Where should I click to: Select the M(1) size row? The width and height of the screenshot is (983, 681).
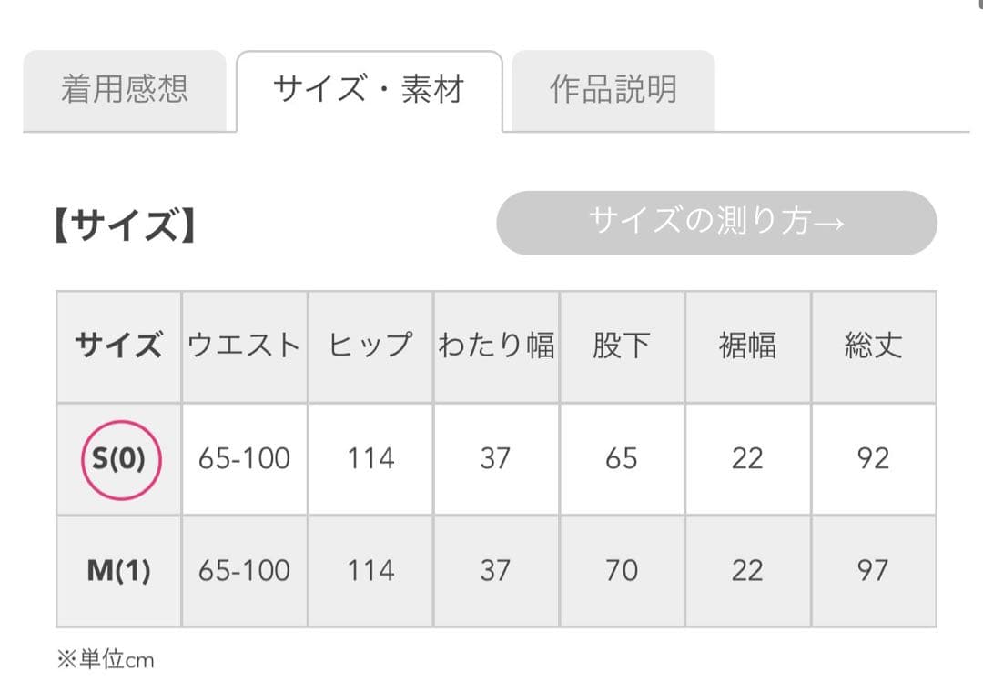click(118, 571)
